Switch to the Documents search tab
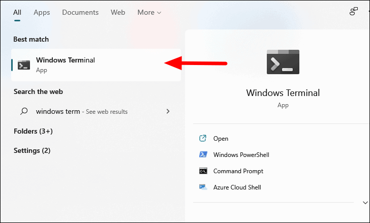This screenshot has width=370, height=223. (x=80, y=12)
